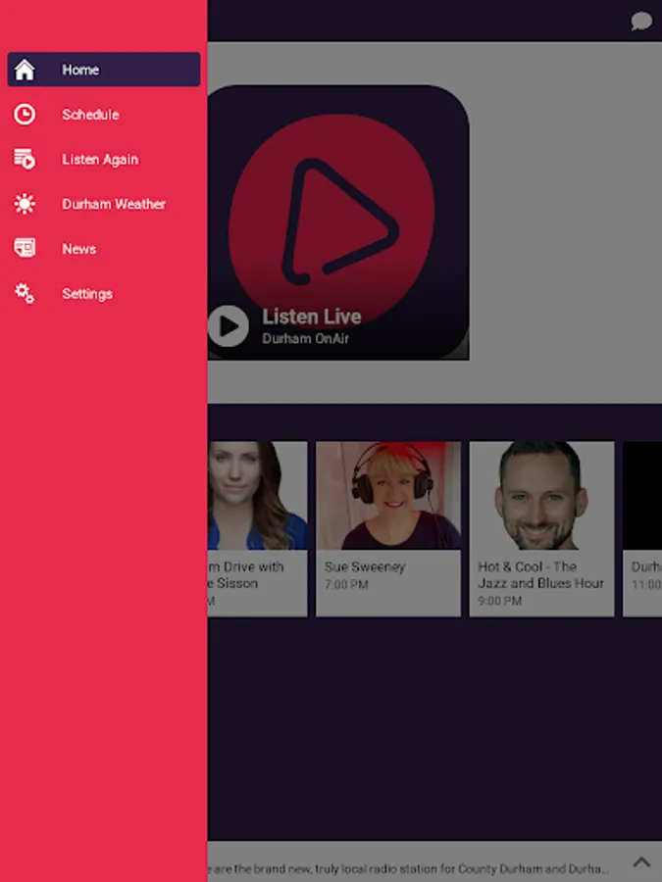Open Durham Weather menu entry
Viewport: 662px width, 882px height.
(104, 204)
